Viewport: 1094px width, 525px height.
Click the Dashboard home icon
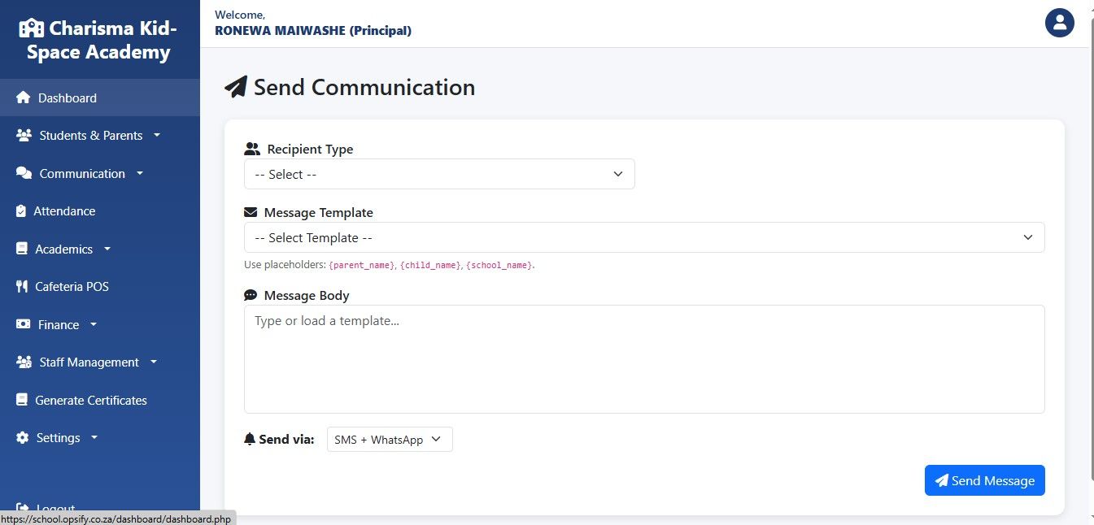tap(23, 98)
